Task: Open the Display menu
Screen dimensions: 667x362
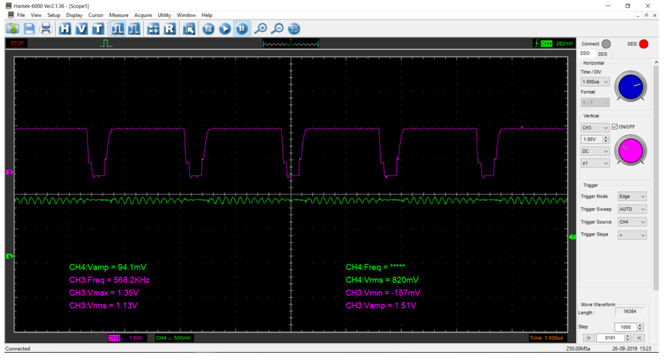Action: (74, 15)
